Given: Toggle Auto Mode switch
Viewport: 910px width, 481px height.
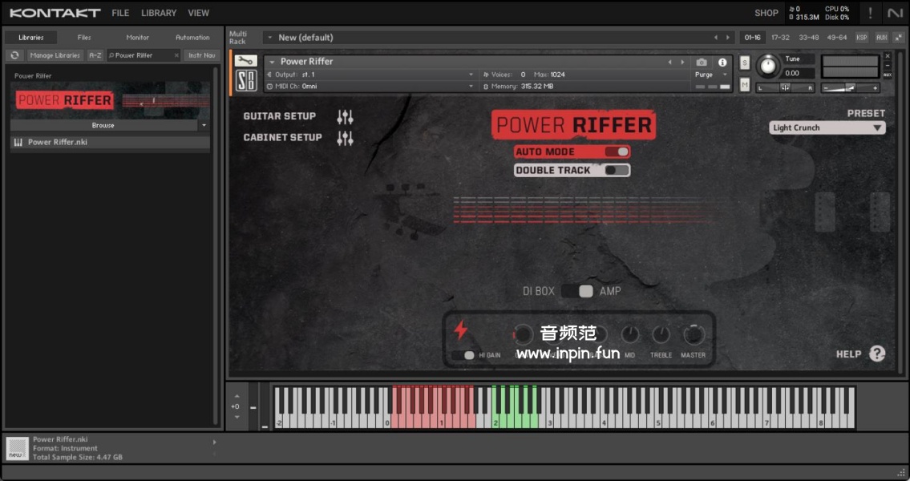Looking at the screenshot, I should click(617, 152).
